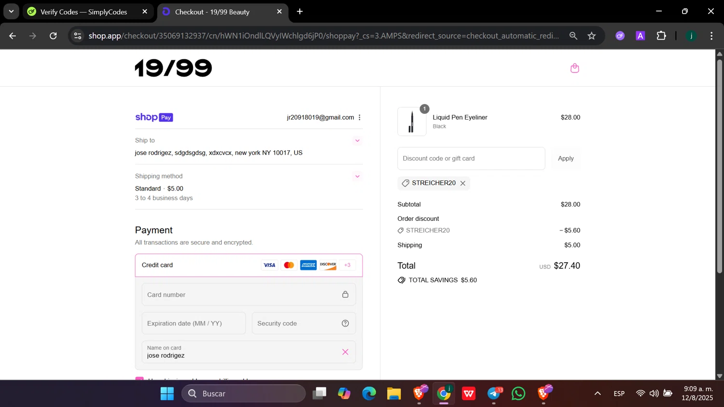Click the lock icon in Card number field
The height and width of the screenshot is (407, 724).
345,295
